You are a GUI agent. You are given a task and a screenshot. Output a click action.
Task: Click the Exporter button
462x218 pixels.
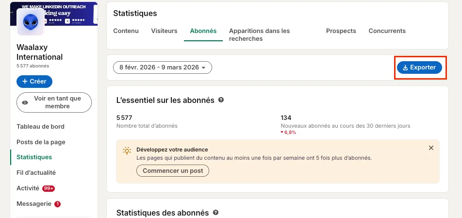pyautogui.click(x=420, y=67)
